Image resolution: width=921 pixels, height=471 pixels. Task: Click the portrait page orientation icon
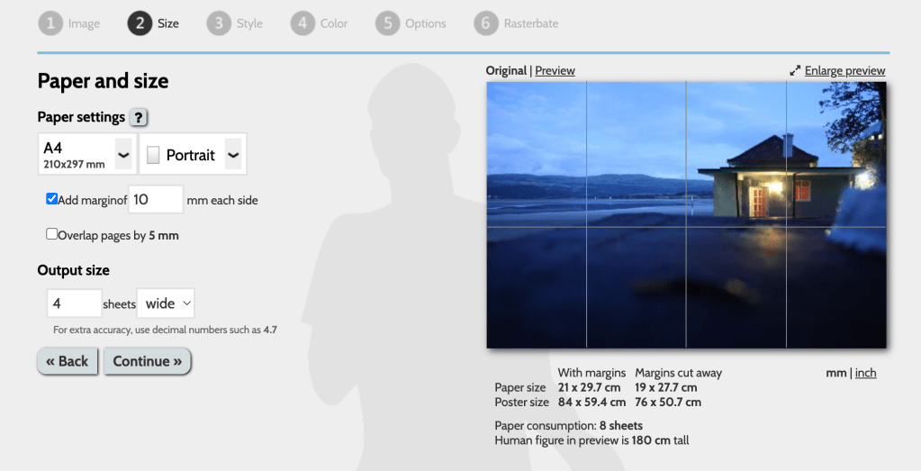pyautogui.click(x=153, y=155)
